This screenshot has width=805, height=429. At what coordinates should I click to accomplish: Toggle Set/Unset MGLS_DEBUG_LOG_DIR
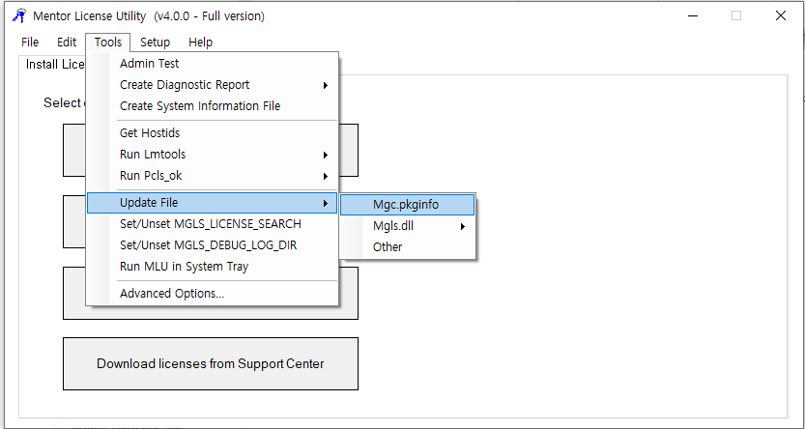coord(208,245)
